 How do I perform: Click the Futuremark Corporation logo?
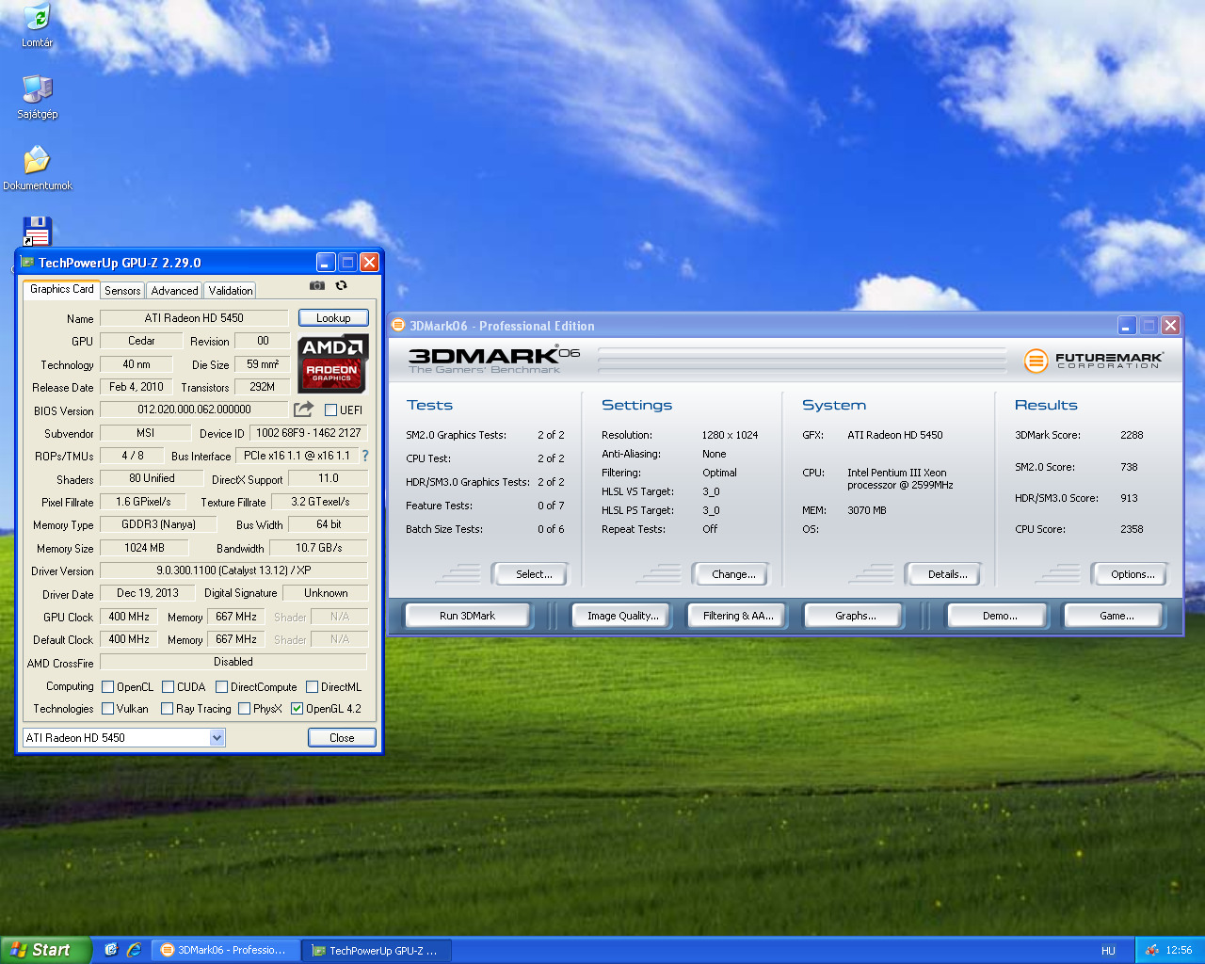[x=1094, y=360]
